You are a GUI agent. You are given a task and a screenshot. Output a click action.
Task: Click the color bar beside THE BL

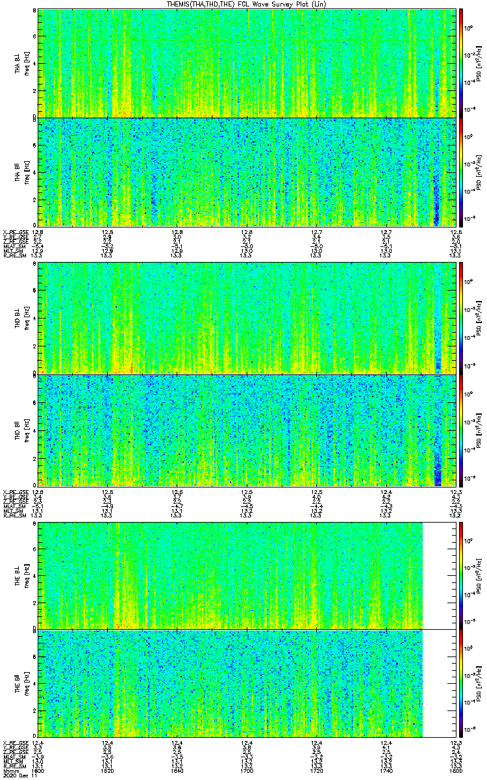pos(461,575)
